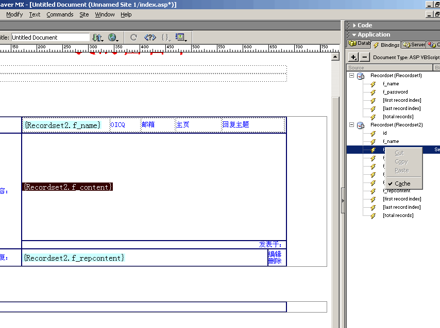Click the 回复主题 link in the table

(x=235, y=124)
